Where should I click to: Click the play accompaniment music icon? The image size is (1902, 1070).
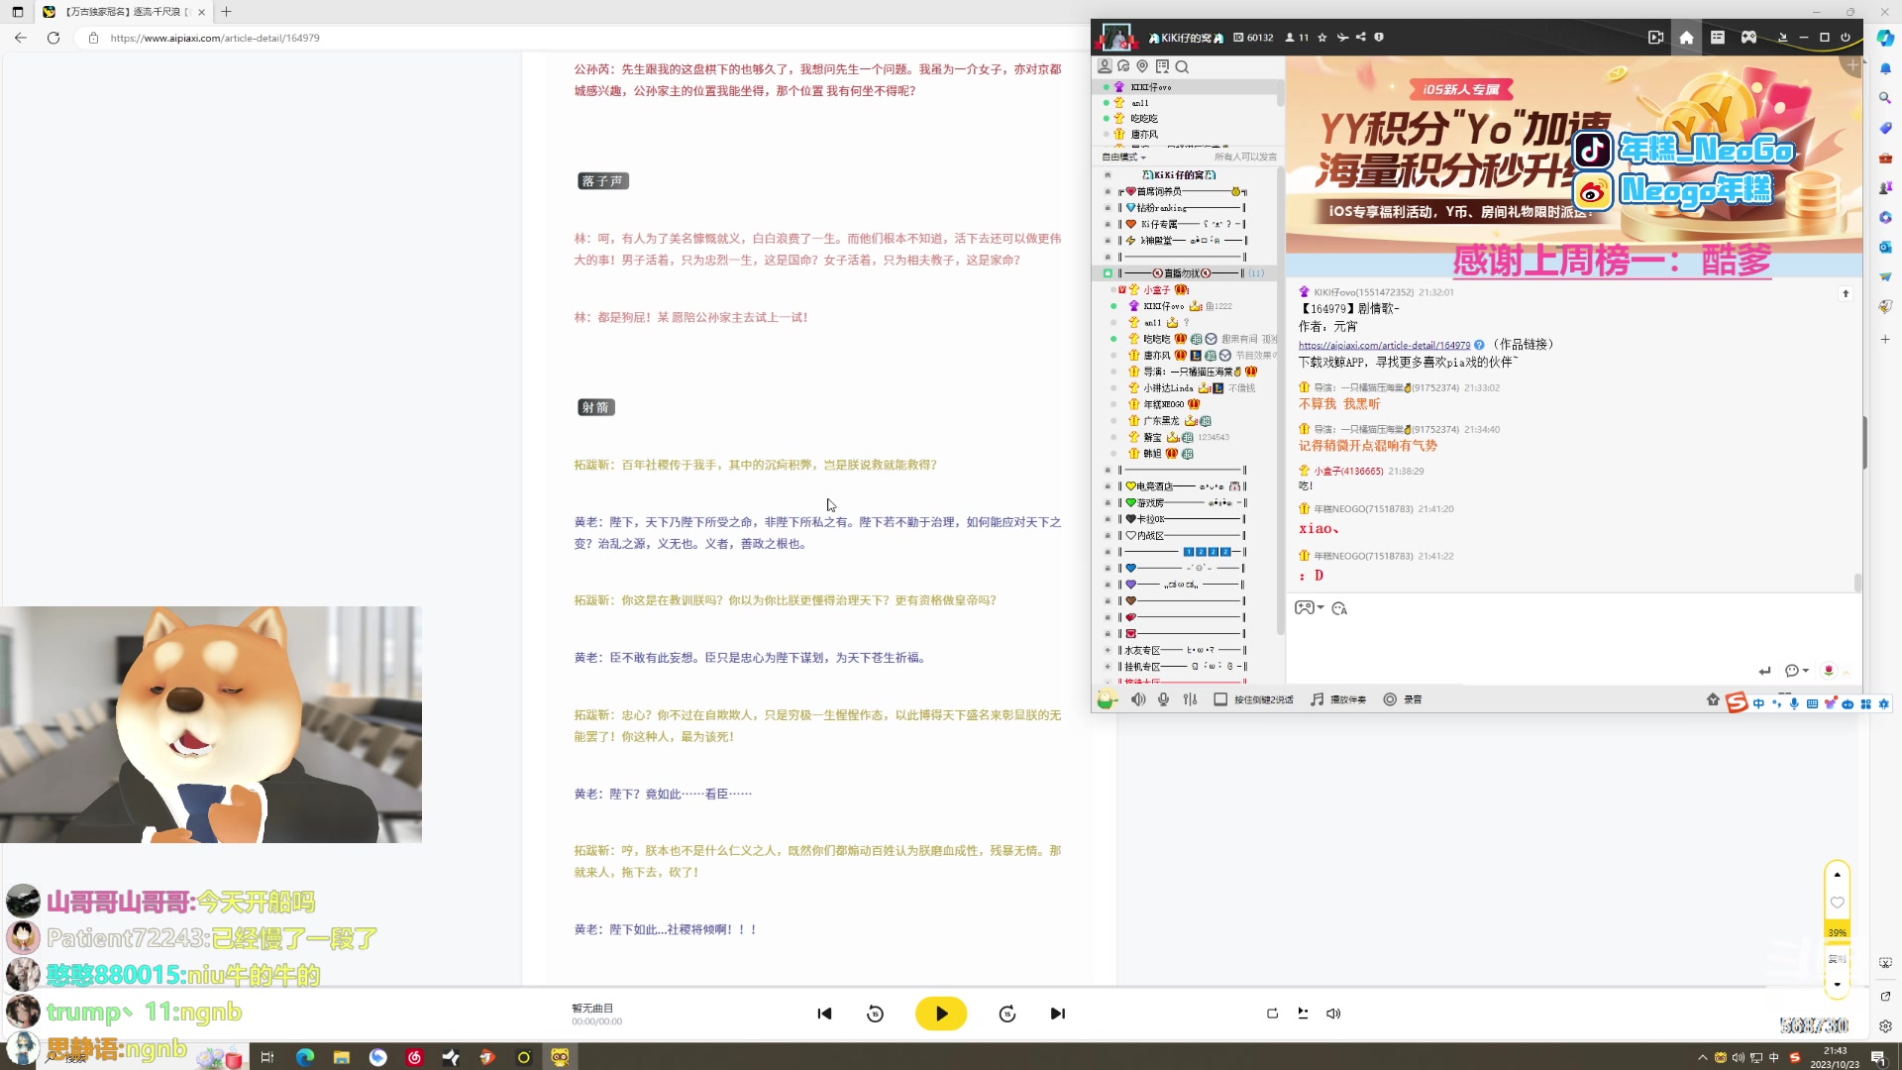click(x=1338, y=699)
